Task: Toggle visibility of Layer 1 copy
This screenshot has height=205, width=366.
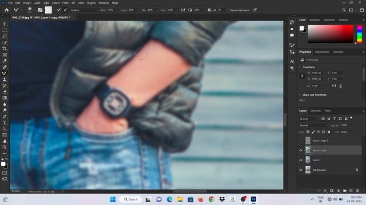Action: tap(301, 150)
